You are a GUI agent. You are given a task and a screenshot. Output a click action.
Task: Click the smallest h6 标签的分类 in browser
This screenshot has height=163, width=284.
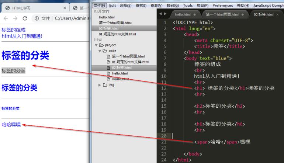click(10, 108)
